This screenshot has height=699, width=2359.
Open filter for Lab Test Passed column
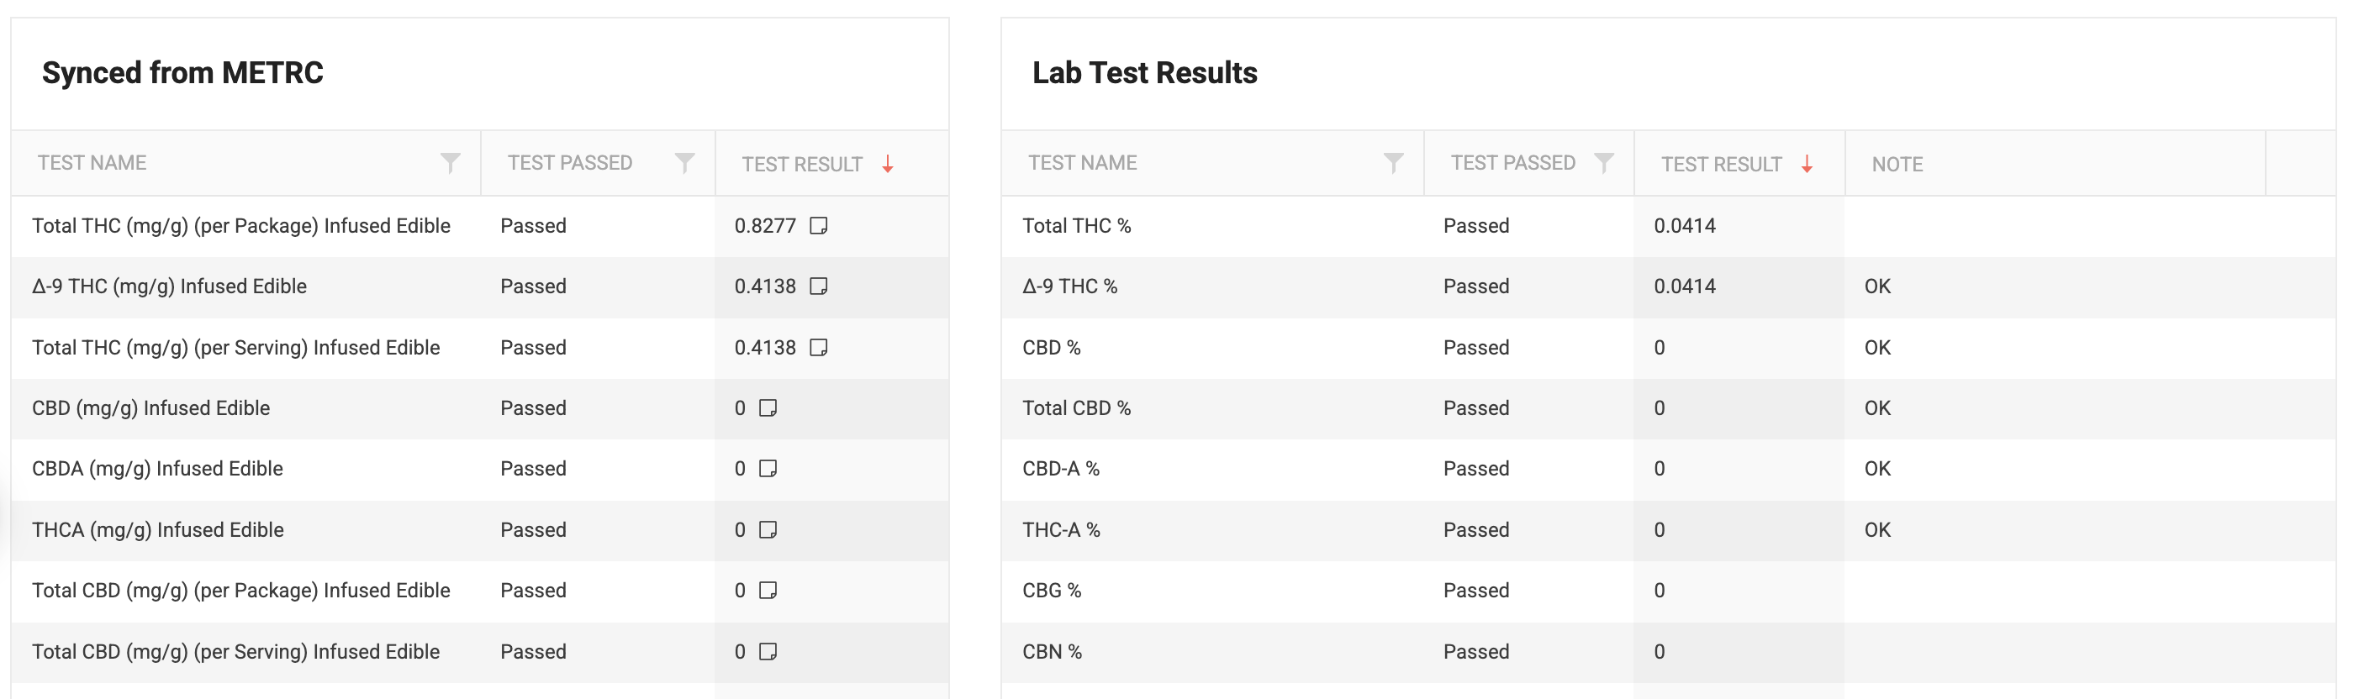point(1603,163)
